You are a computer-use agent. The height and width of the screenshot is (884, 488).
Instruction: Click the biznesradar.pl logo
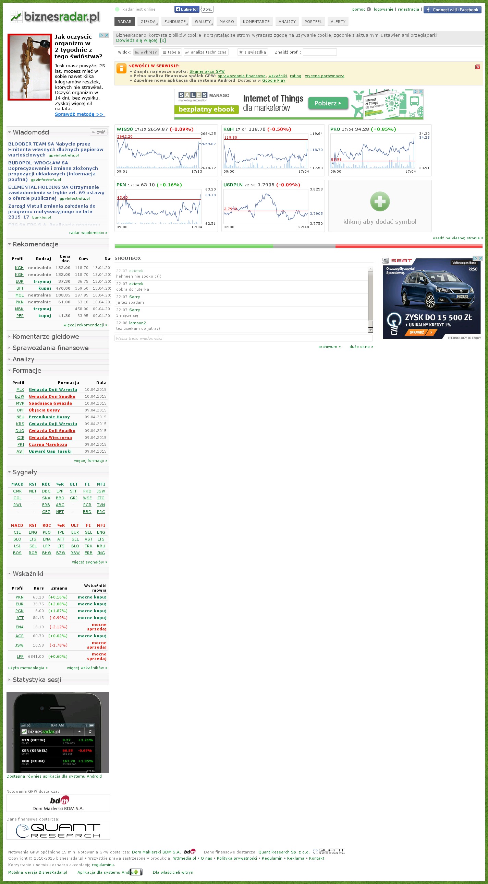56,17
